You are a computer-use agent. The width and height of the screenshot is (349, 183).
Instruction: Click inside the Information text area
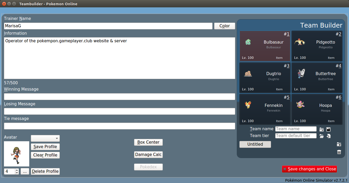tap(120, 58)
